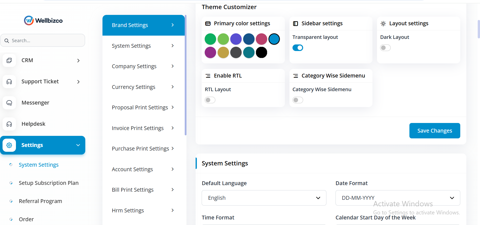Expand the CRM menu chevron

click(78, 61)
